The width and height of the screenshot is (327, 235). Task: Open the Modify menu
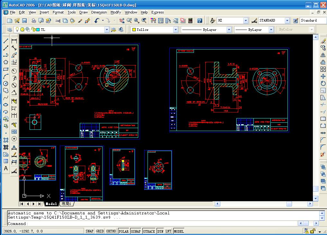[116, 12]
